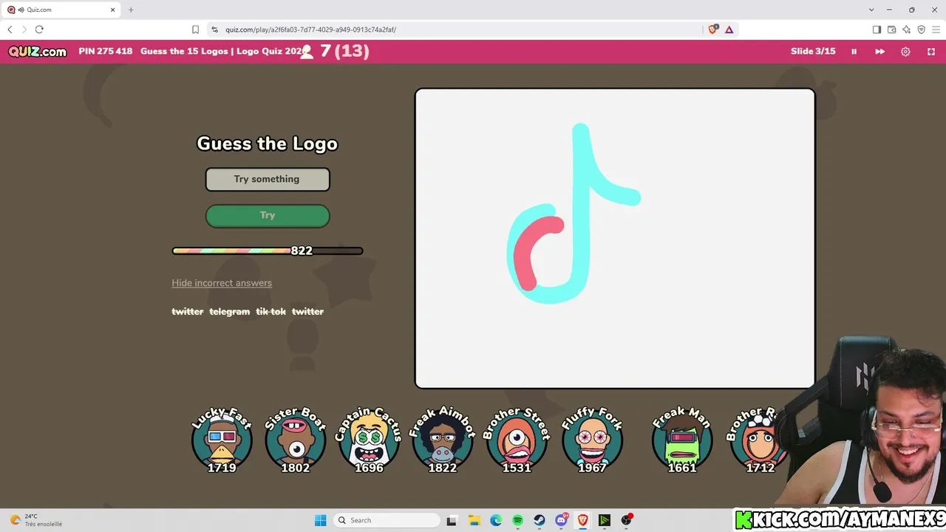Open Brave VPN shield icon
This screenshot has width=946, height=532.
[921, 30]
